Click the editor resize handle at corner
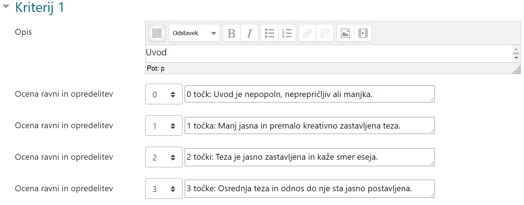 pyautogui.click(x=517, y=70)
